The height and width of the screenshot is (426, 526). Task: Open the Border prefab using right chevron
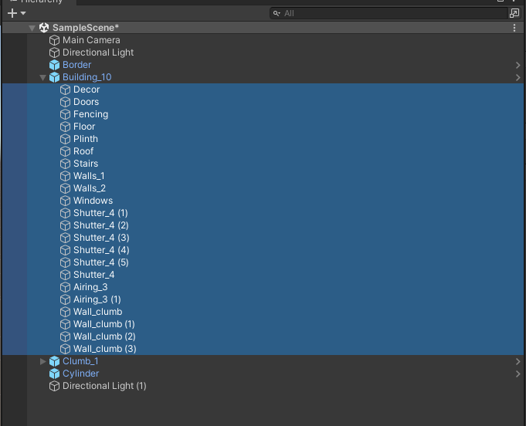(518, 65)
